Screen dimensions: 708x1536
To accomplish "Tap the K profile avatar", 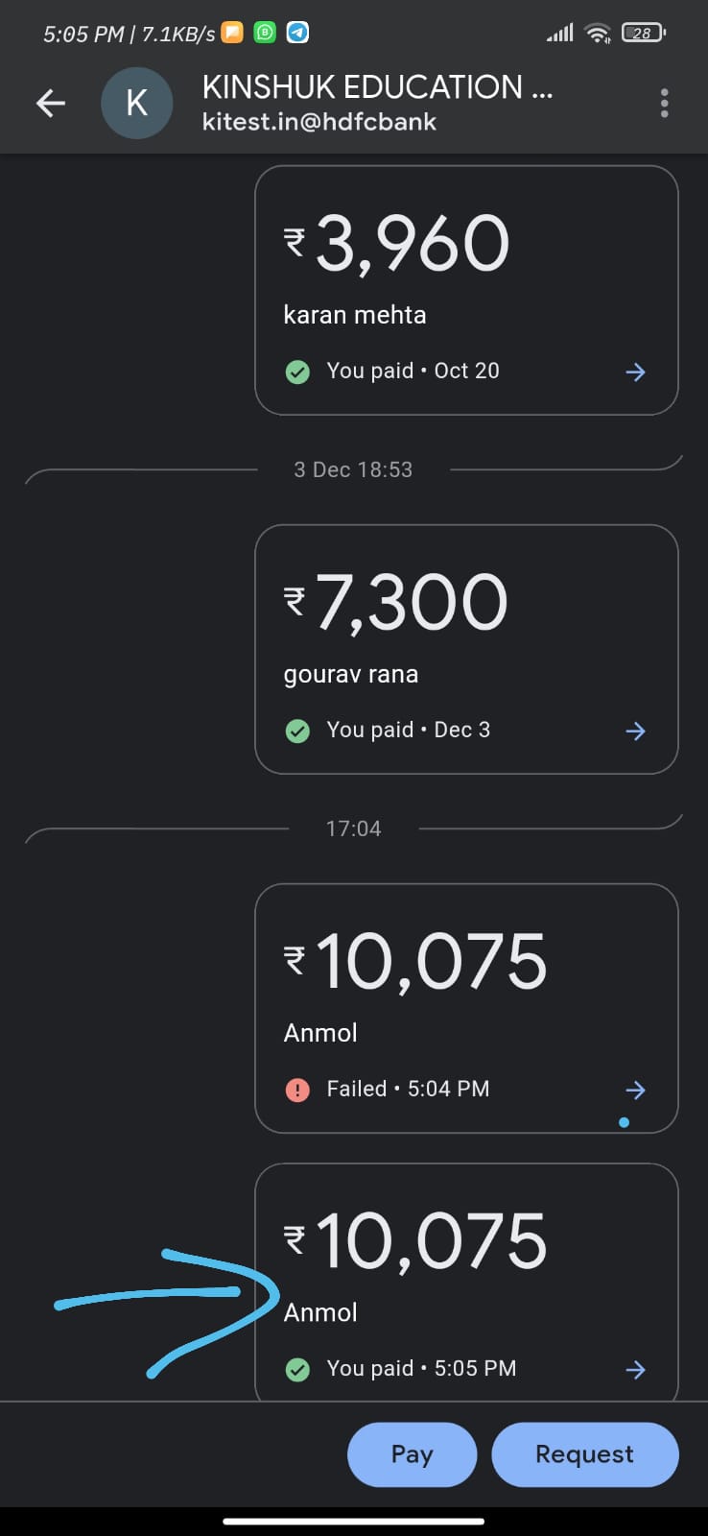I will pyautogui.click(x=137, y=103).
